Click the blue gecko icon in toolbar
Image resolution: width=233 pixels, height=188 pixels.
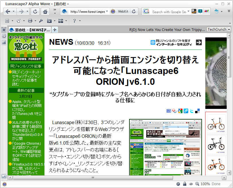tap(216, 11)
